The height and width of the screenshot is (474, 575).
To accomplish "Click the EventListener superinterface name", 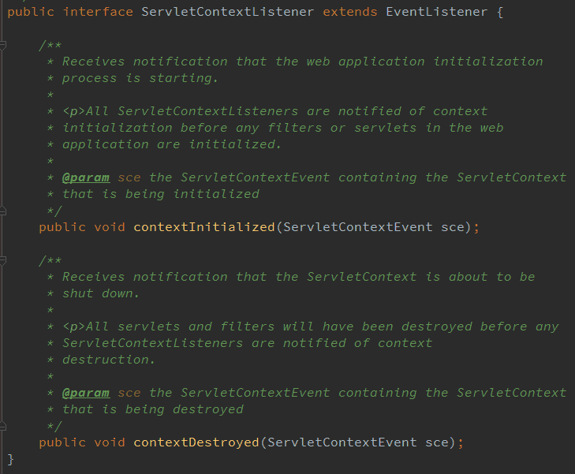I will pyautogui.click(x=436, y=12).
